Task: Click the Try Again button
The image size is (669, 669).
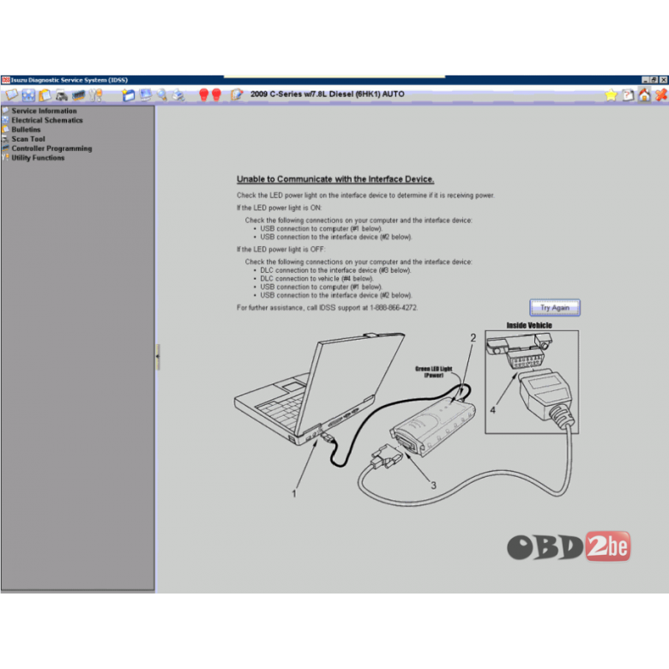Action: 555,308
